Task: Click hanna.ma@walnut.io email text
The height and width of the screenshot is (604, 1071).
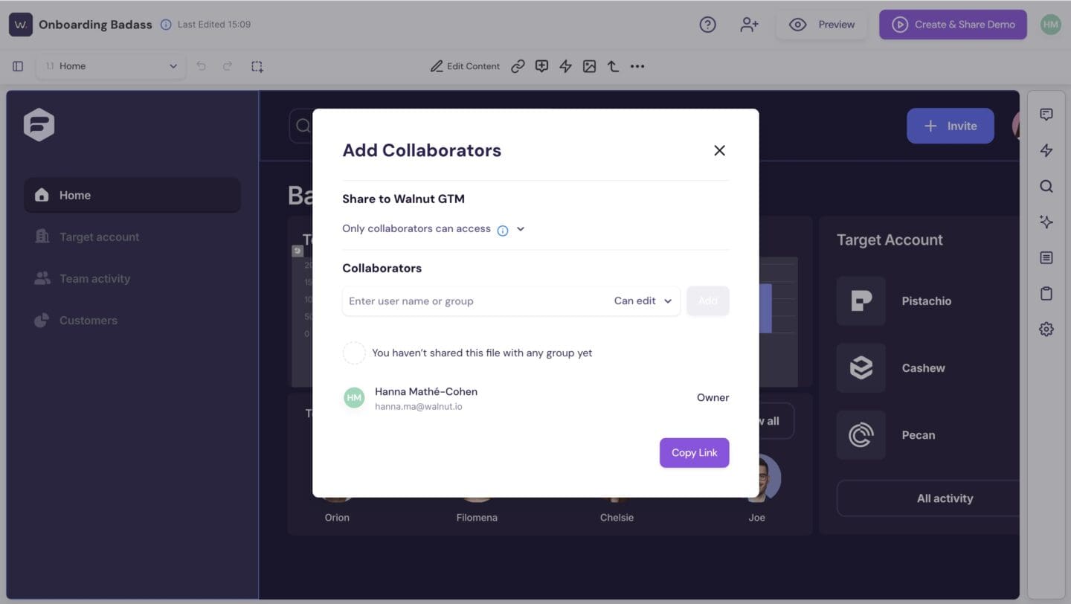Action: pyautogui.click(x=418, y=407)
